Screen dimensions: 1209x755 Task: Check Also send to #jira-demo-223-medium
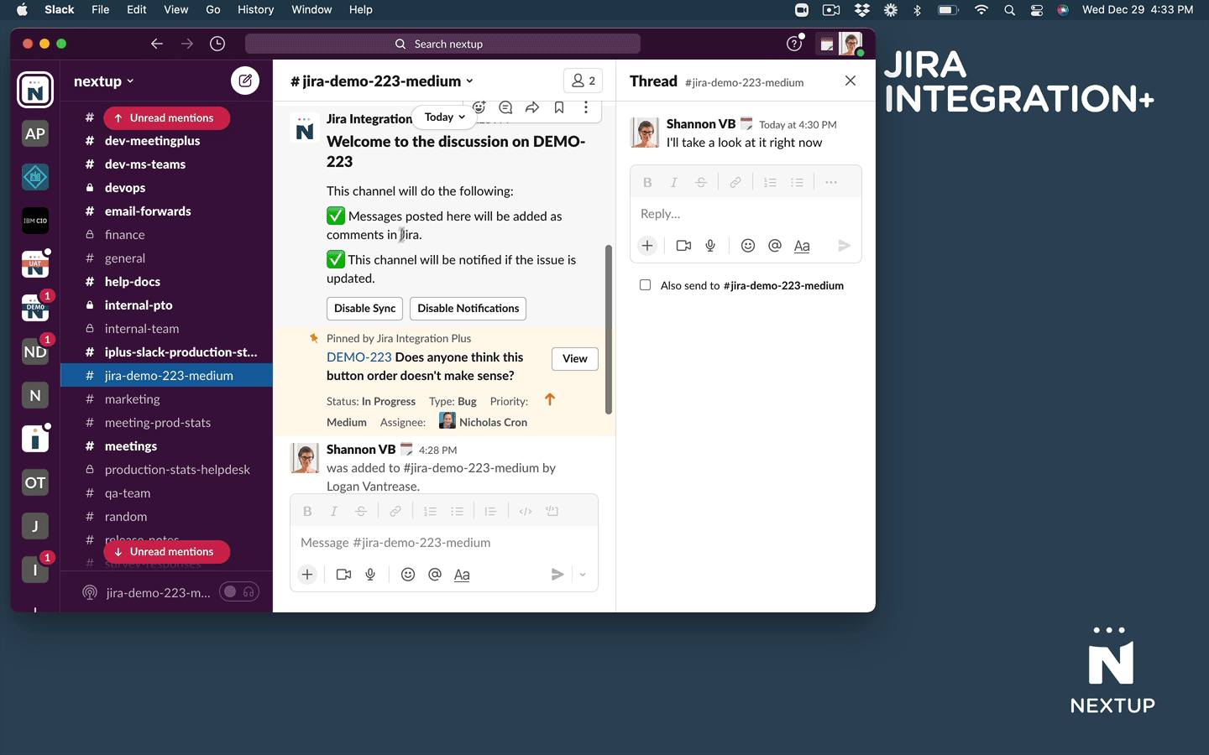click(645, 285)
